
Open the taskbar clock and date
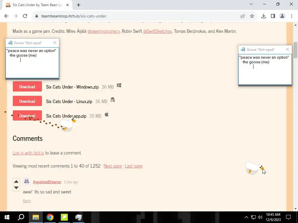[x=273, y=217]
